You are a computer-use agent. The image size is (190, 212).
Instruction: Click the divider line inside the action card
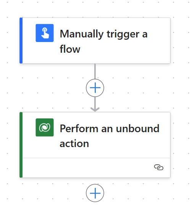coord(96,158)
